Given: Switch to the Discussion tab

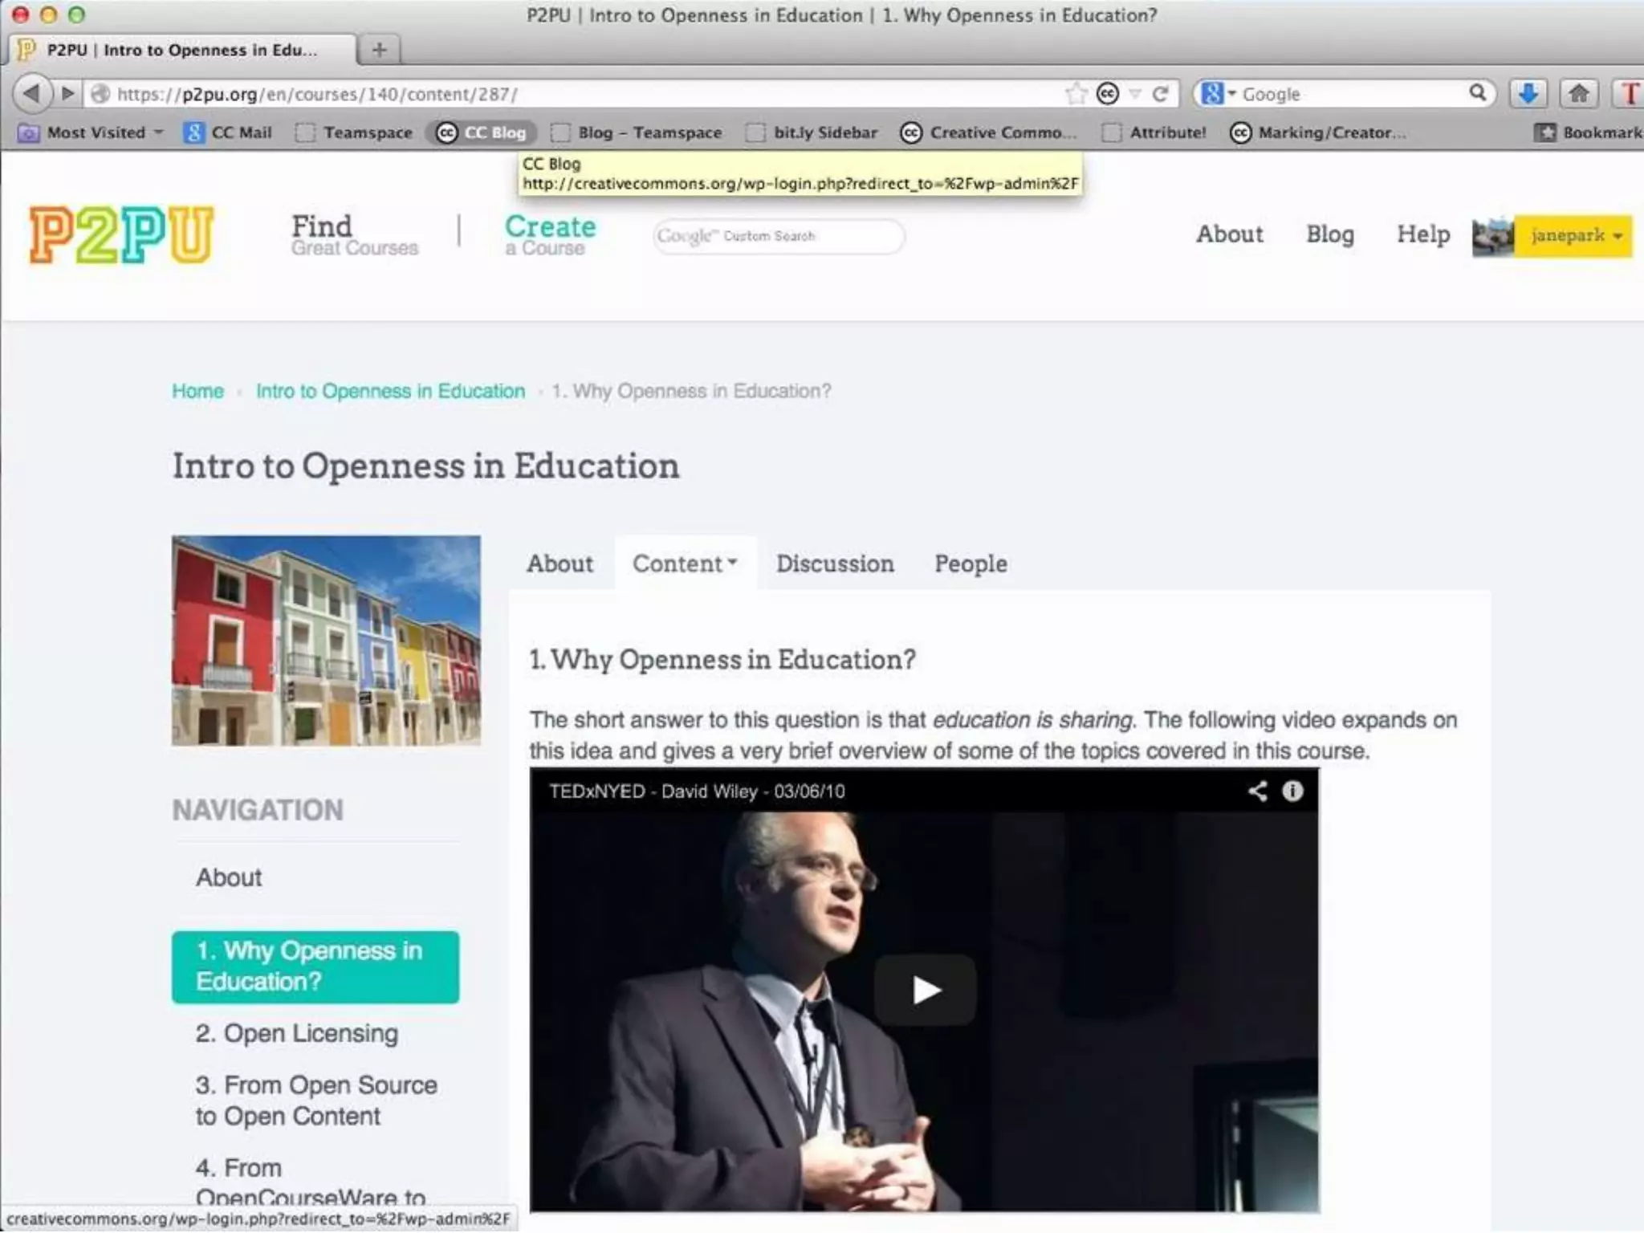Looking at the screenshot, I should click(x=835, y=564).
